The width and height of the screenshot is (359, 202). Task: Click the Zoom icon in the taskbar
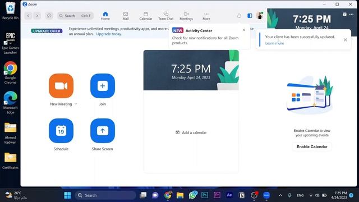266,195
